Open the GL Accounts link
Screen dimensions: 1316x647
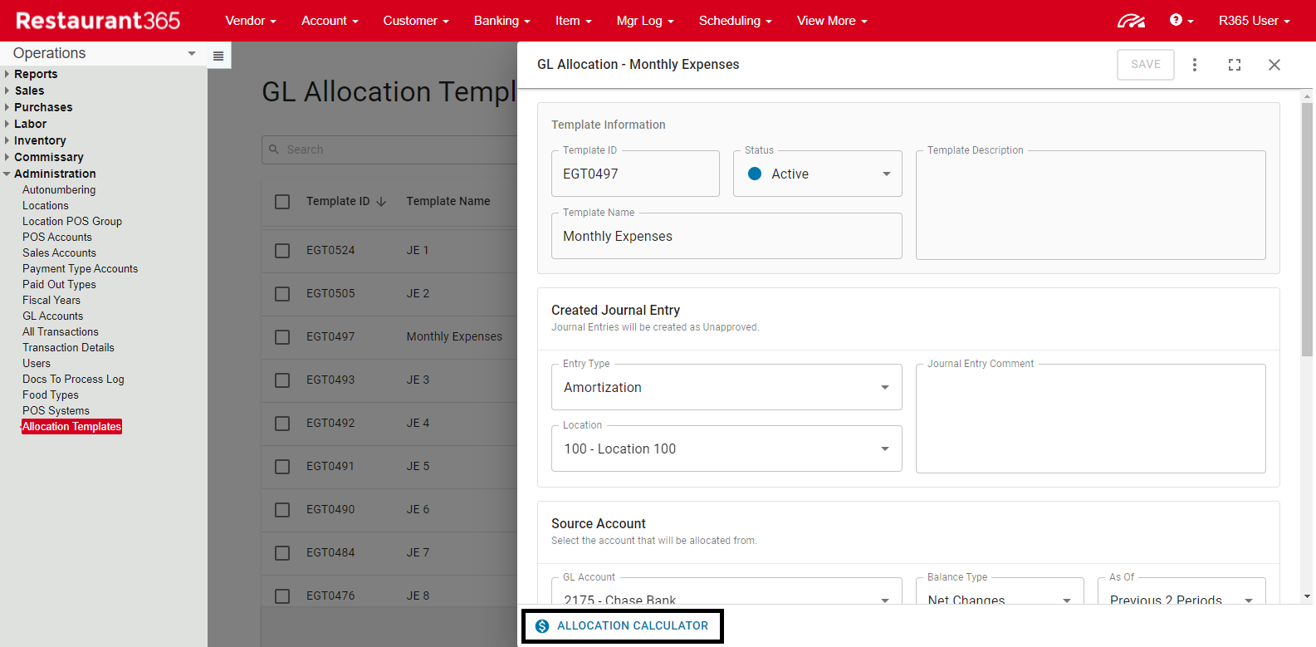coord(53,316)
